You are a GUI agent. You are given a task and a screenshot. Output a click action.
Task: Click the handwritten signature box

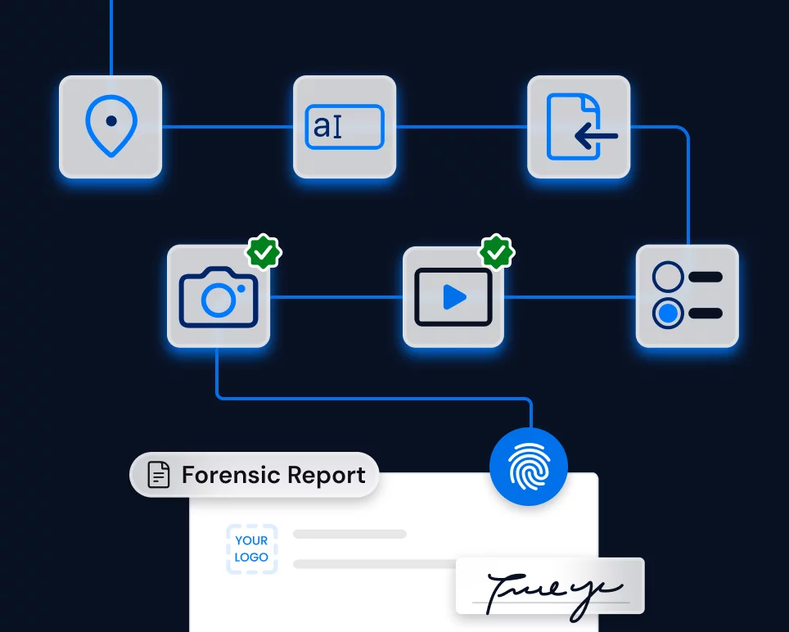point(550,586)
